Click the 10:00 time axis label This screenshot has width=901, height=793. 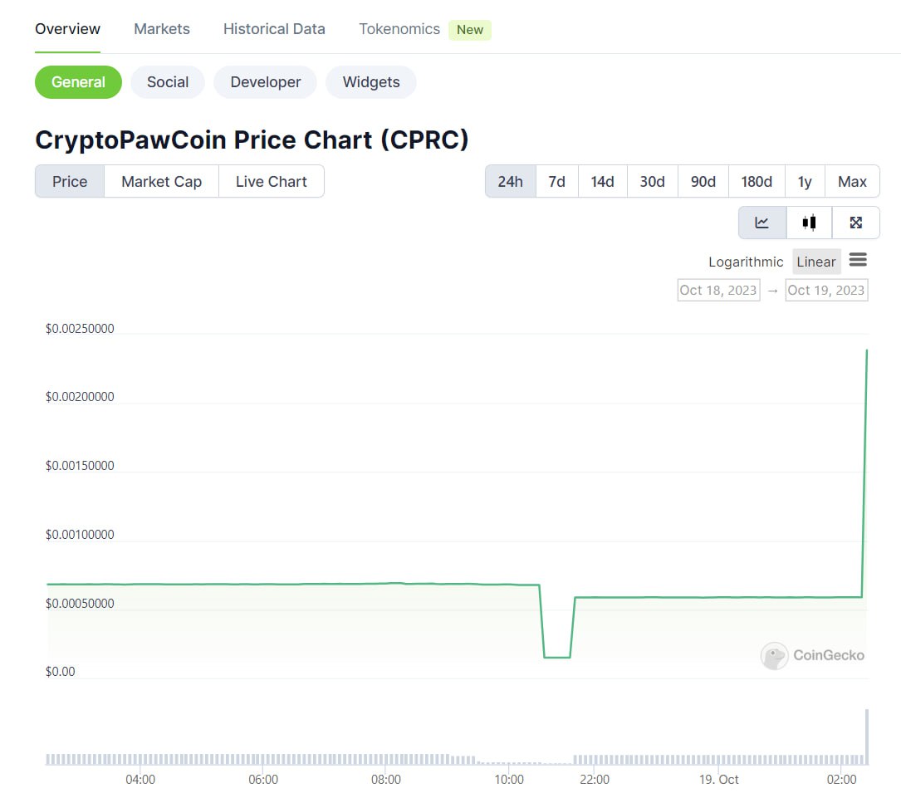point(509,779)
